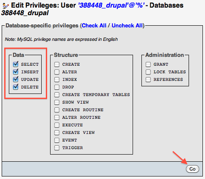
Task: Click the MySQL privilege names note text
Action: pos(61,39)
